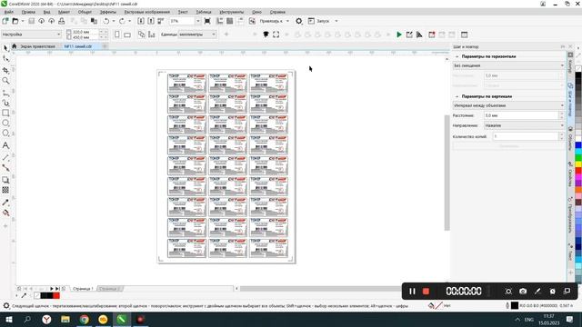Click the Export icon in the toolbar

click(151, 21)
